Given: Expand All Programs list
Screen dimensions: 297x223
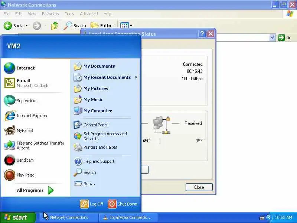Looking at the screenshot, I should tap(35, 190).
